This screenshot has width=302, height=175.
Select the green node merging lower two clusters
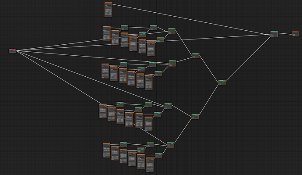(195, 117)
